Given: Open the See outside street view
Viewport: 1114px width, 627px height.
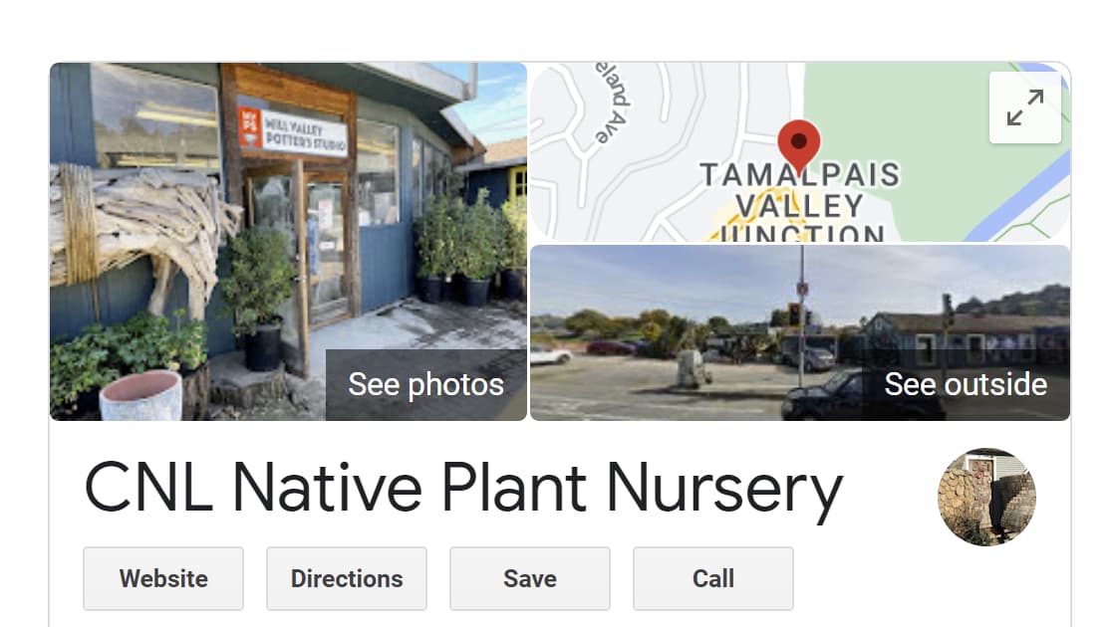Looking at the screenshot, I should click(x=966, y=384).
